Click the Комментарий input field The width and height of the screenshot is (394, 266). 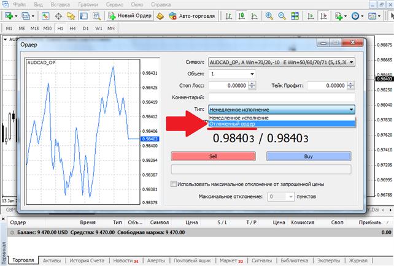pyautogui.click(x=282, y=97)
